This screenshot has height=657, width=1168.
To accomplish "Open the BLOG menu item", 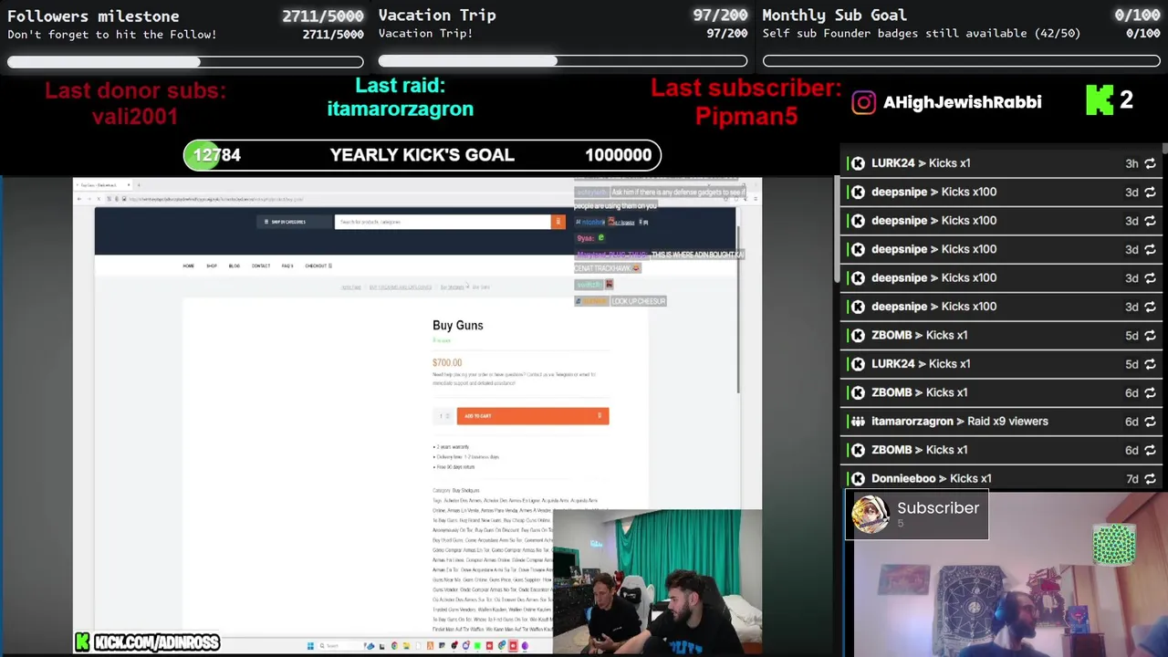I will [x=235, y=266].
